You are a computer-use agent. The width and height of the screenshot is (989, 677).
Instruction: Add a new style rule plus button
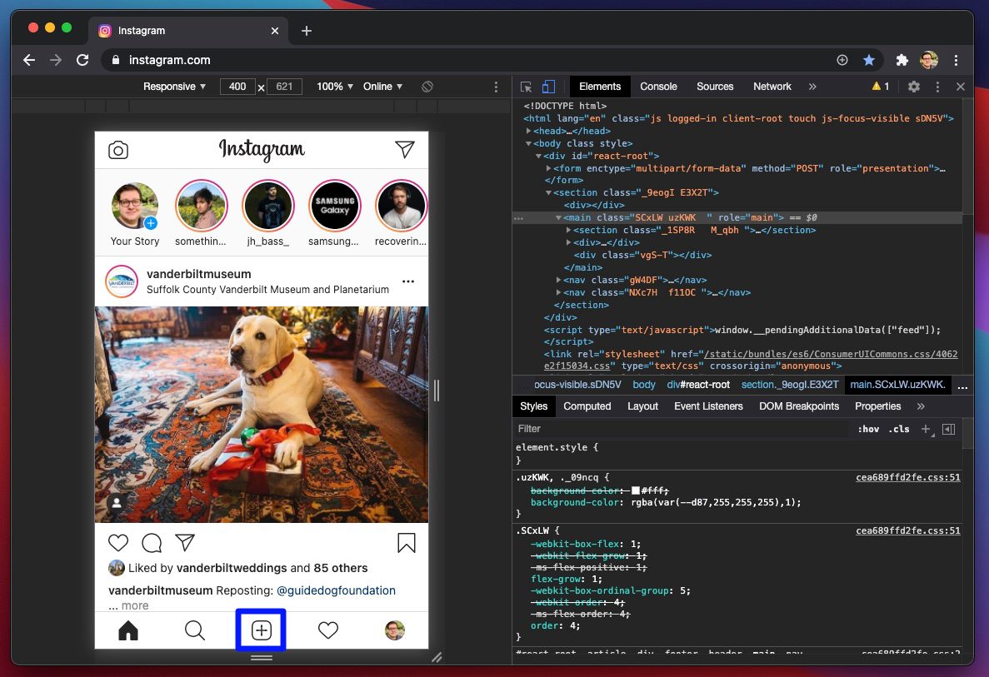tap(927, 429)
